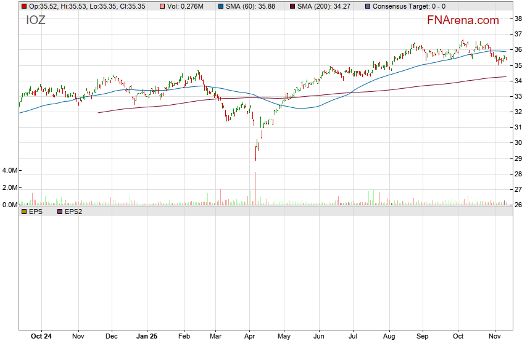Viewport: 530px width, 349px height.
Task: Click the Aug label on the time axis
Action: tap(389, 337)
